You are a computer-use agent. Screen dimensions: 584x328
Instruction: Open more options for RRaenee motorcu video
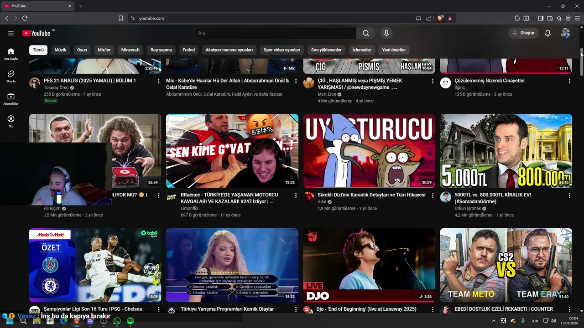(296, 195)
